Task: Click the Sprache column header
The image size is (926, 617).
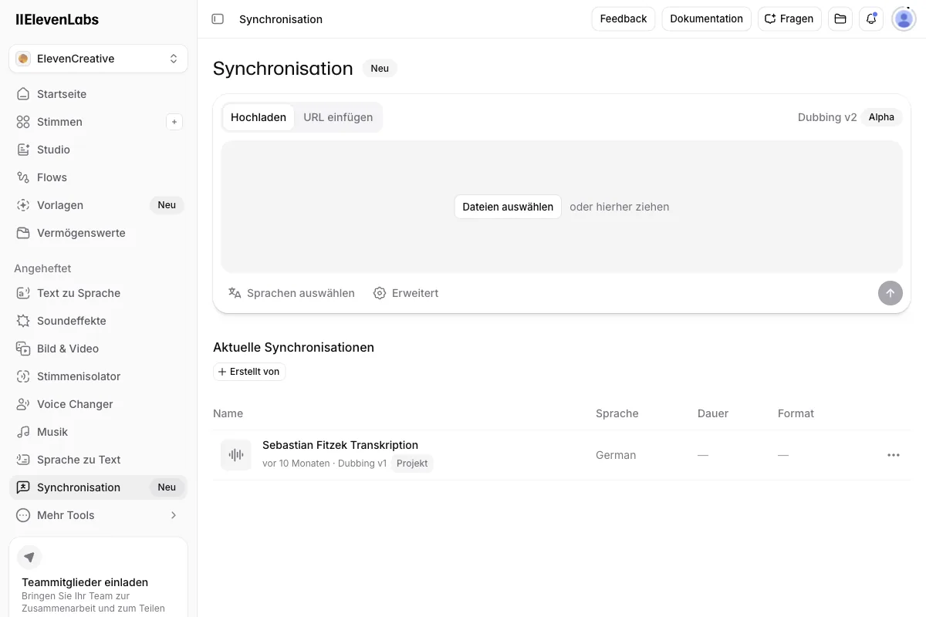Action: 617,413
